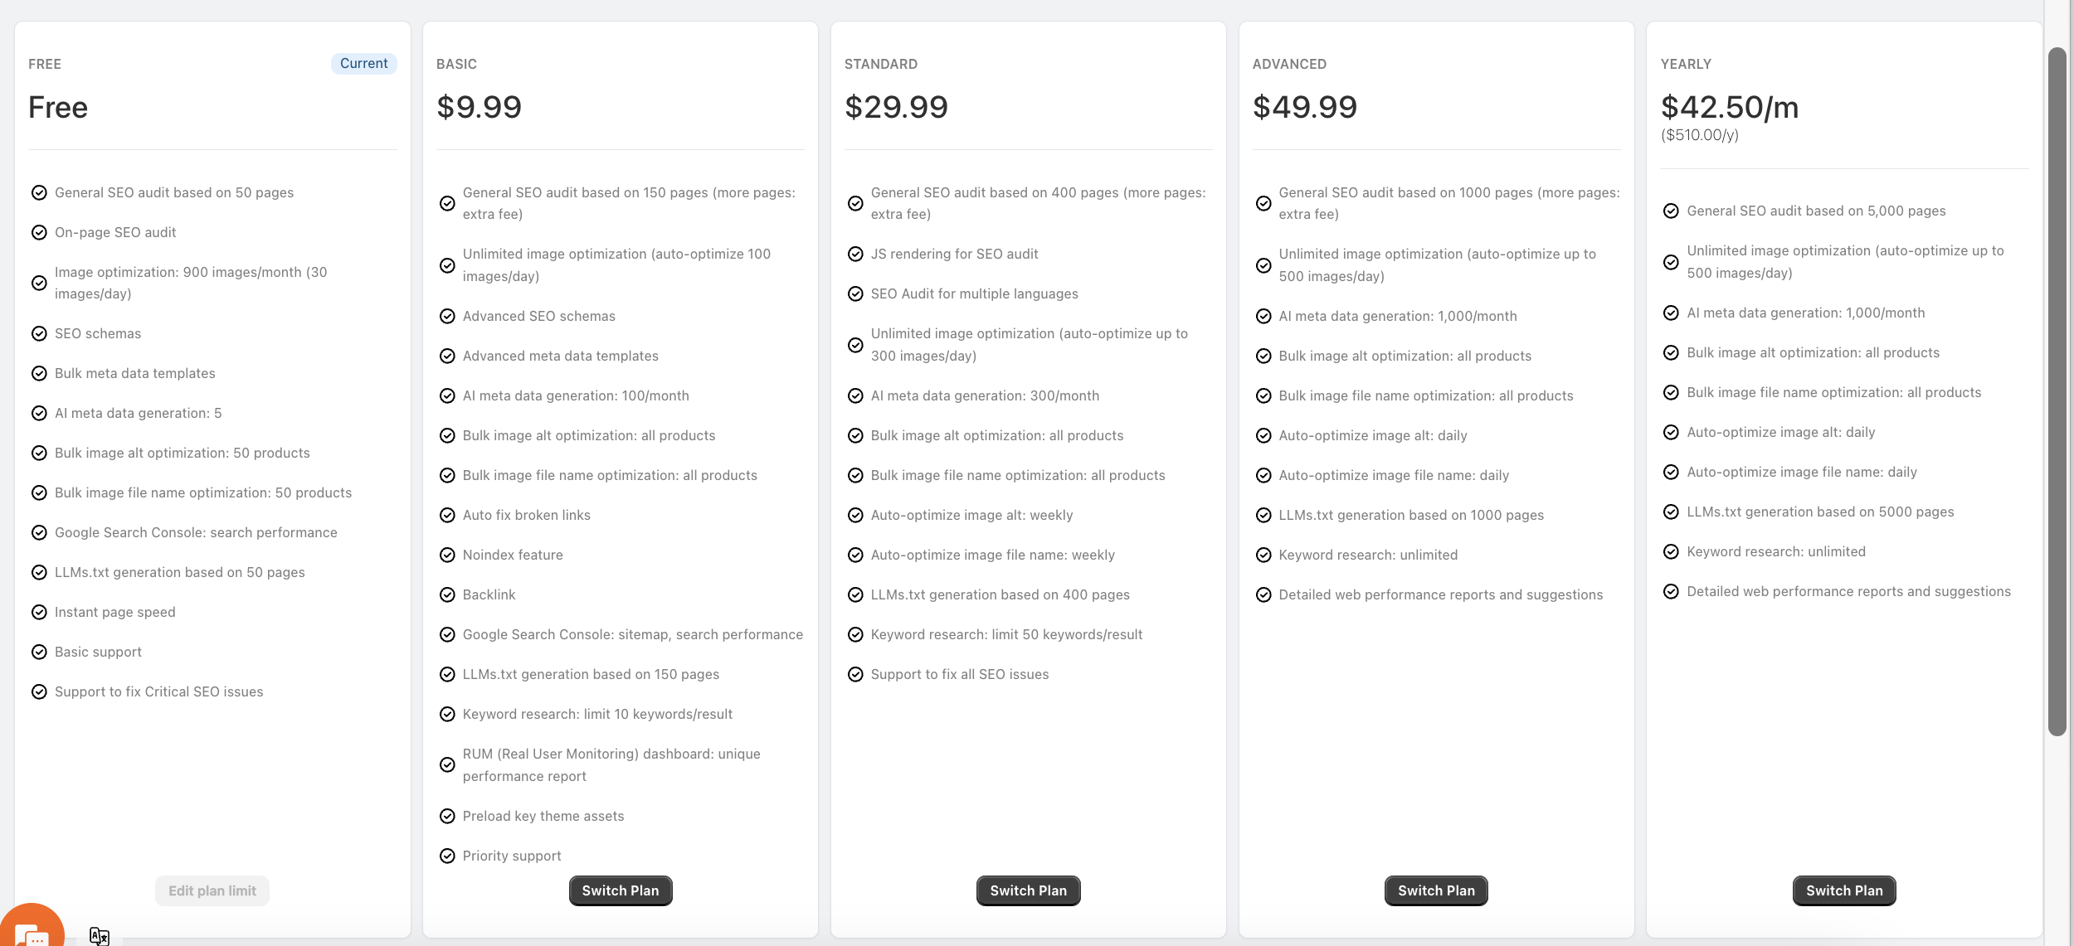Click checkmark icon next to SEO Audit for multiple languages

tap(855, 294)
